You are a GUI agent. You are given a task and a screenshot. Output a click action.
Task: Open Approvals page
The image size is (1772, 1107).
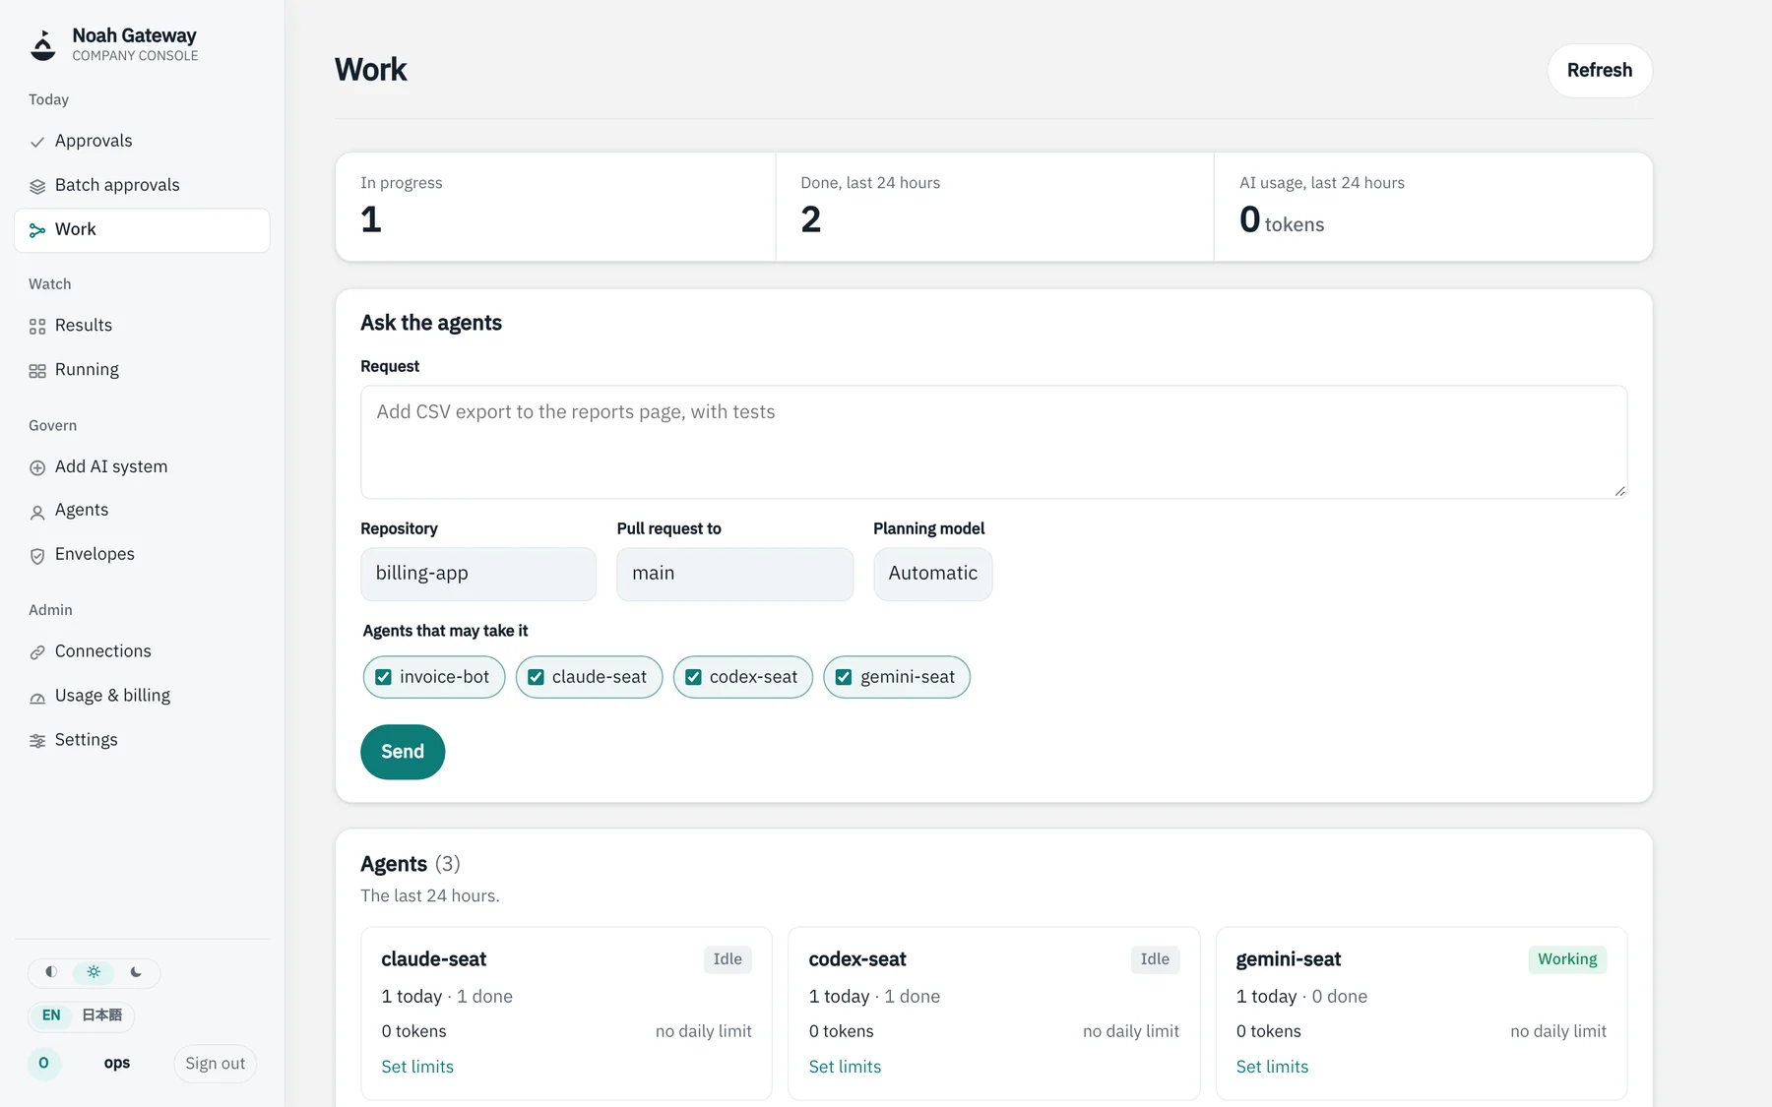[x=142, y=141]
